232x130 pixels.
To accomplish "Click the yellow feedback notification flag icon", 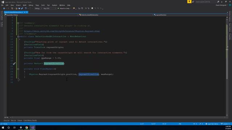I will (x=189, y=1).
